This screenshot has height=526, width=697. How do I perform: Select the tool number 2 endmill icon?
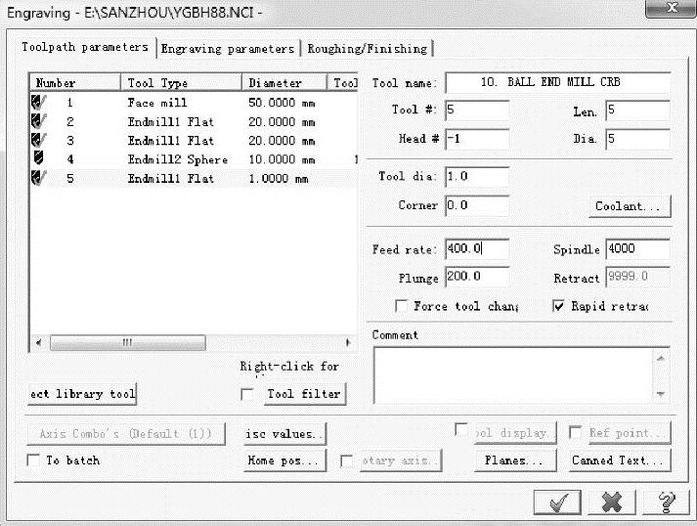click(x=39, y=122)
